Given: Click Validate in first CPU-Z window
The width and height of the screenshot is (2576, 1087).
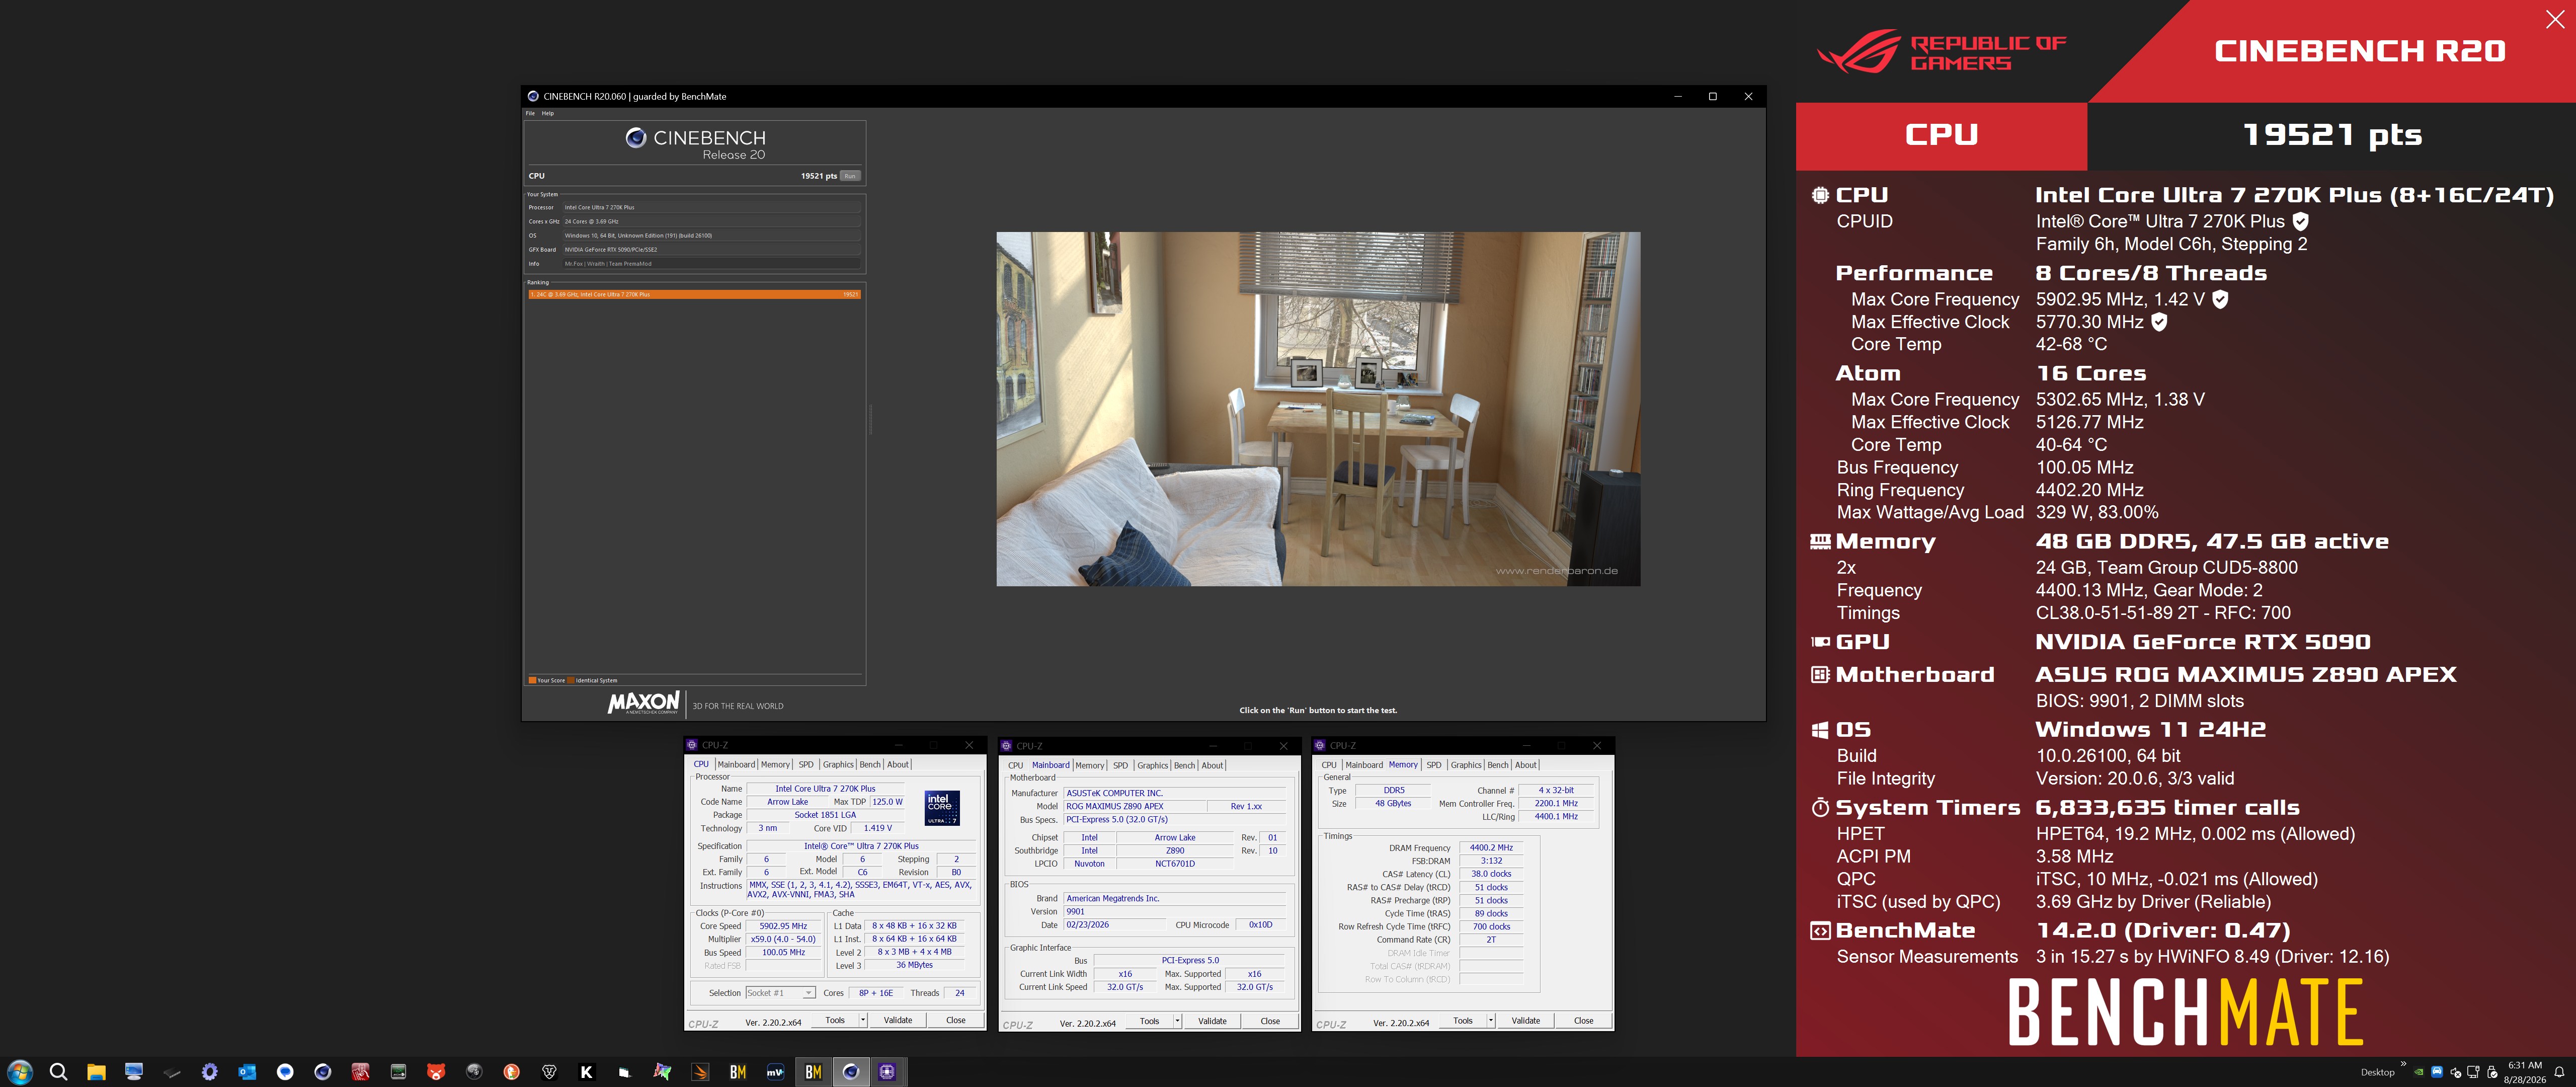Looking at the screenshot, I should (898, 1020).
